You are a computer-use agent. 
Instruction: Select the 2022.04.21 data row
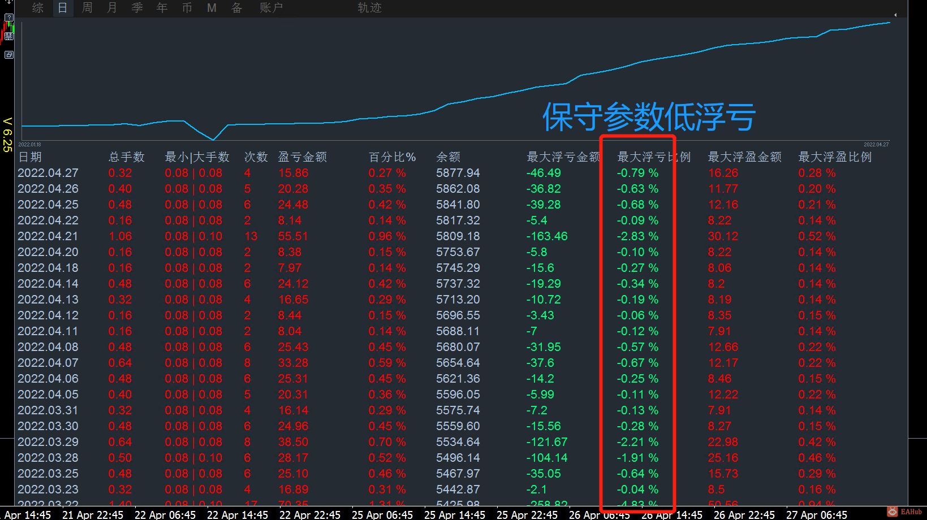(x=48, y=236)
